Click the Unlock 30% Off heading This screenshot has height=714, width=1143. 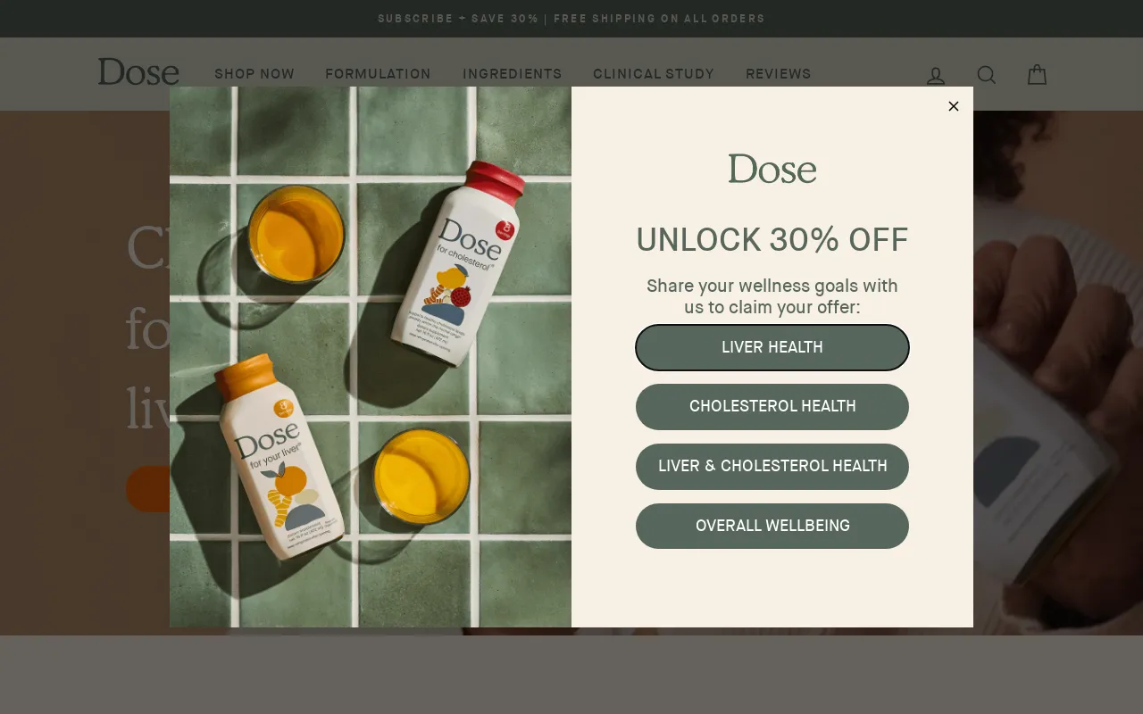coord(772,240)
